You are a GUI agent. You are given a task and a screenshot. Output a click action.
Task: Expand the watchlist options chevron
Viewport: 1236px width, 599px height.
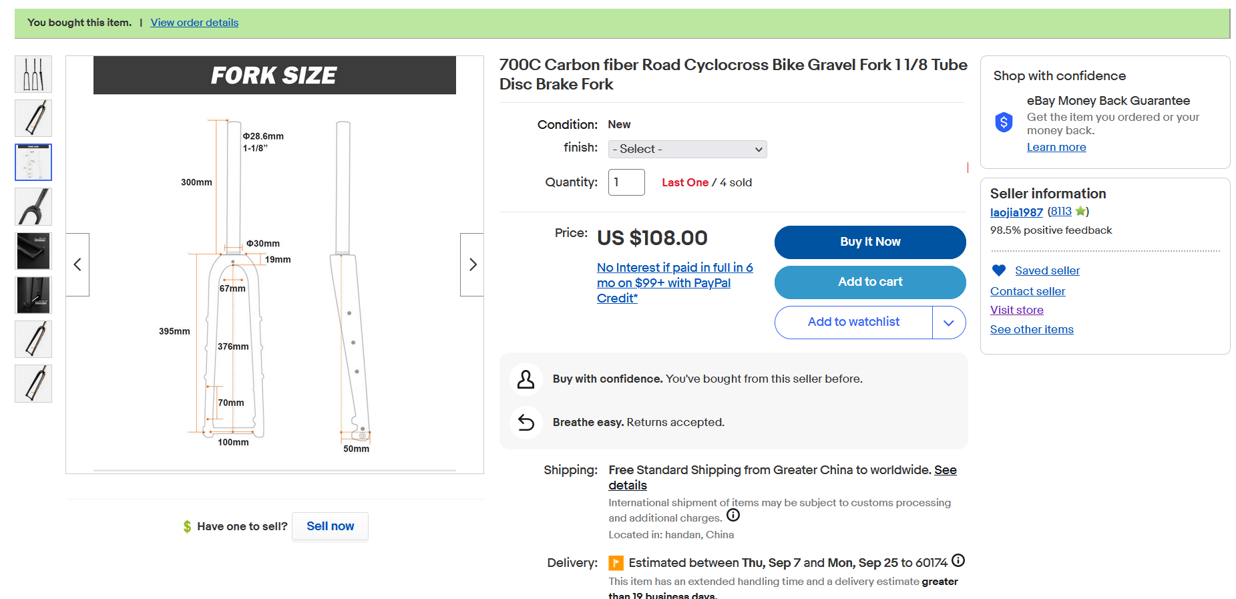949,323
